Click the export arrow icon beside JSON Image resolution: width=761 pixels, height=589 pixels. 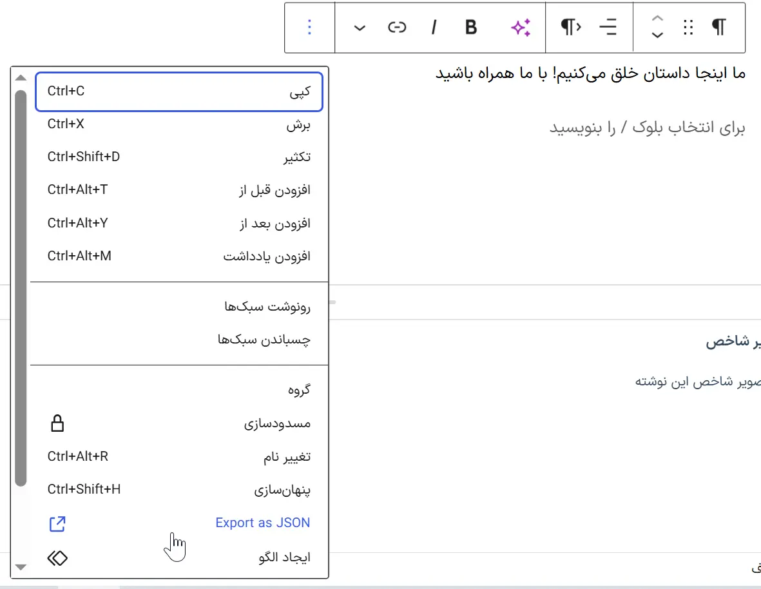pos(57,524)
